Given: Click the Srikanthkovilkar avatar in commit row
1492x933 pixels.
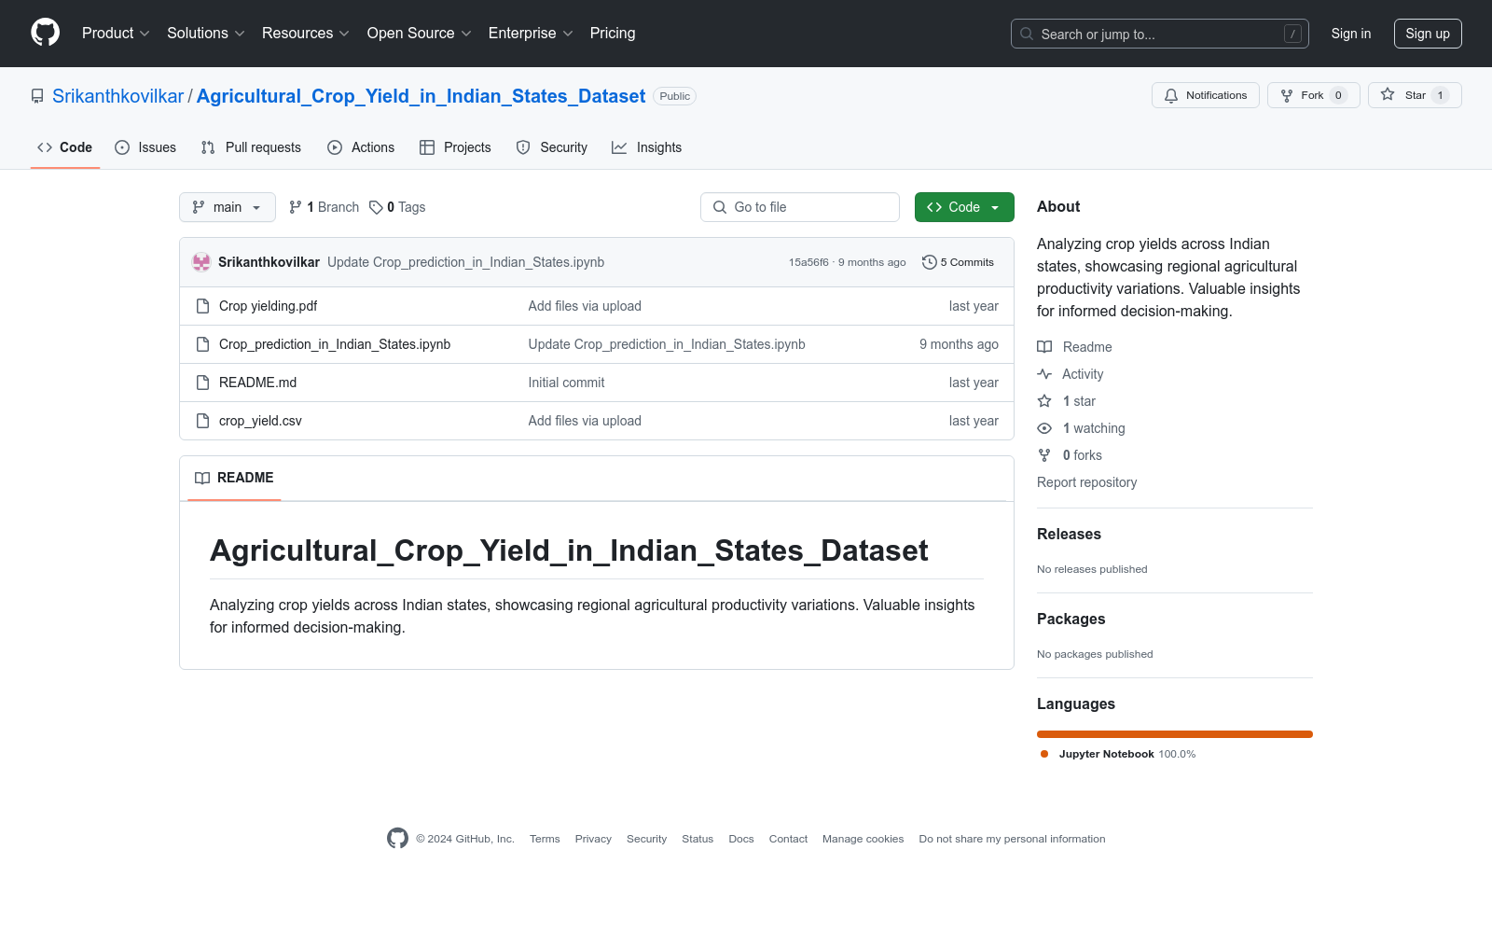Looking at the screenshot, I should tap(201, 262).
